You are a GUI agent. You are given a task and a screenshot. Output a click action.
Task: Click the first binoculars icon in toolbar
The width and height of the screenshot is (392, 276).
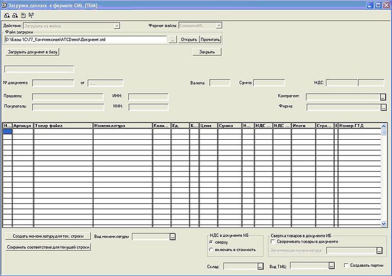point(6,15)
